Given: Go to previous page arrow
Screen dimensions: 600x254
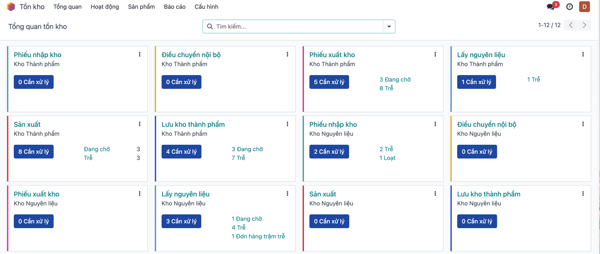Looking at the screenshot, I should point(571,25).
